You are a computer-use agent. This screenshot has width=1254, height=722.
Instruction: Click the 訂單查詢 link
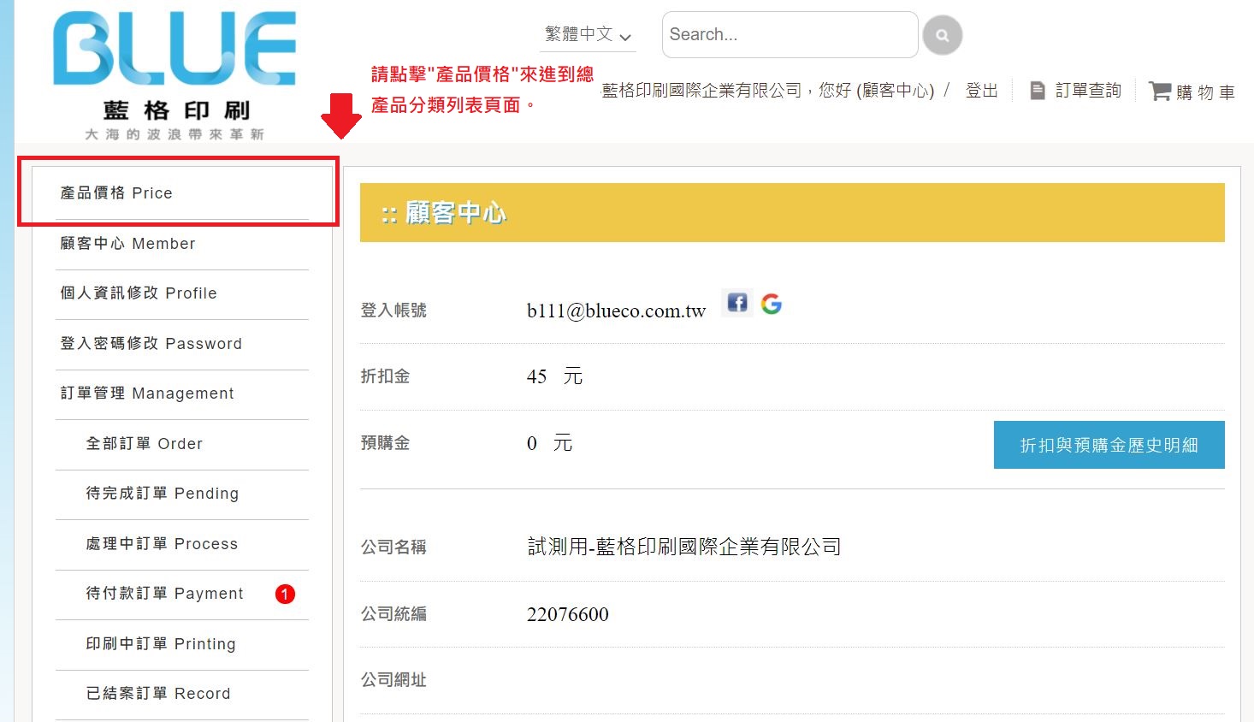[x=1088, y=91]
